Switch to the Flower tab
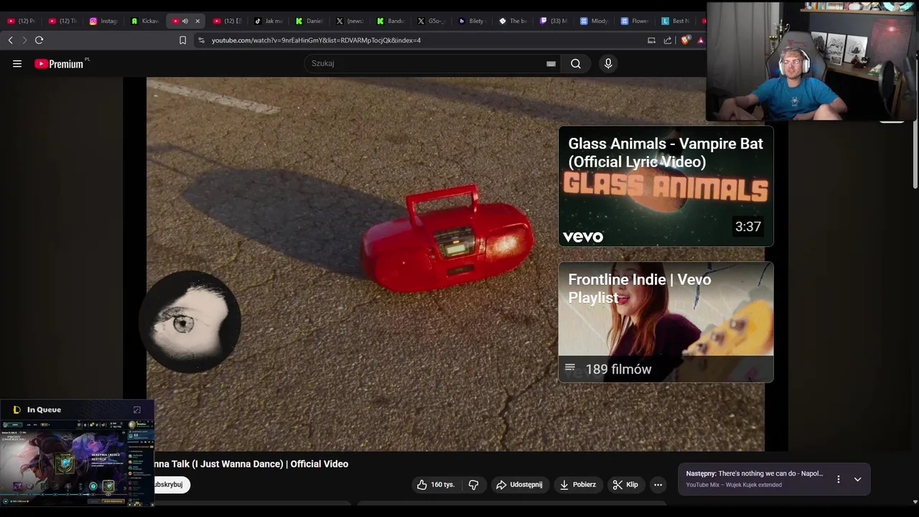Screen dimensions: 919x517 635,21
